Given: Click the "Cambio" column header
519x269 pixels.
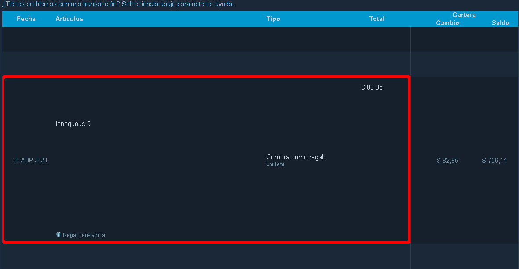Looking at the screenshot, I should coord(447,23).
